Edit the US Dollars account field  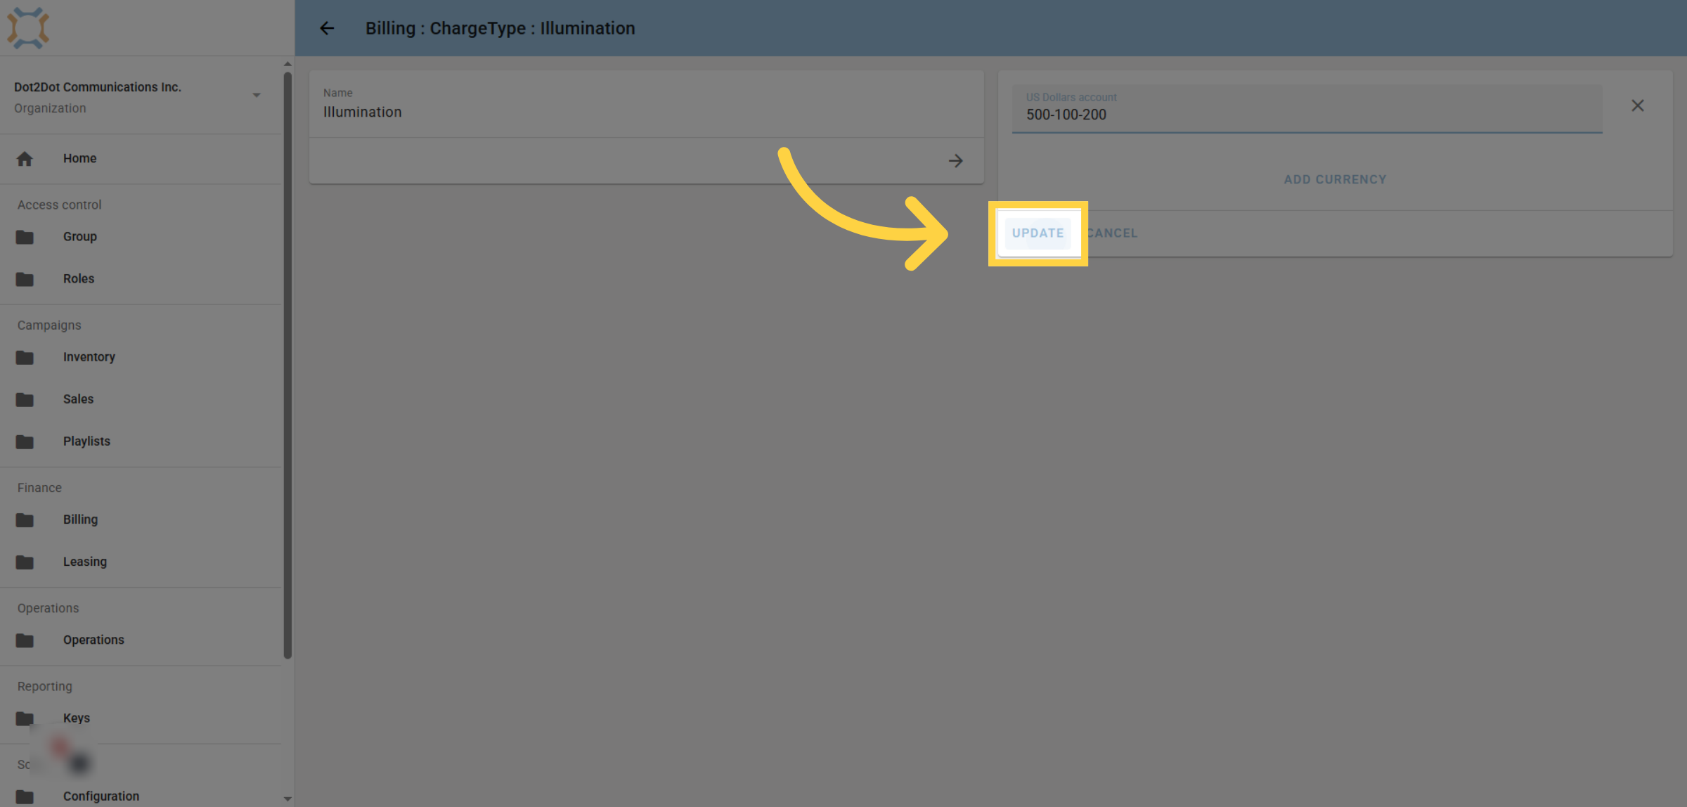click(1307, 108)
